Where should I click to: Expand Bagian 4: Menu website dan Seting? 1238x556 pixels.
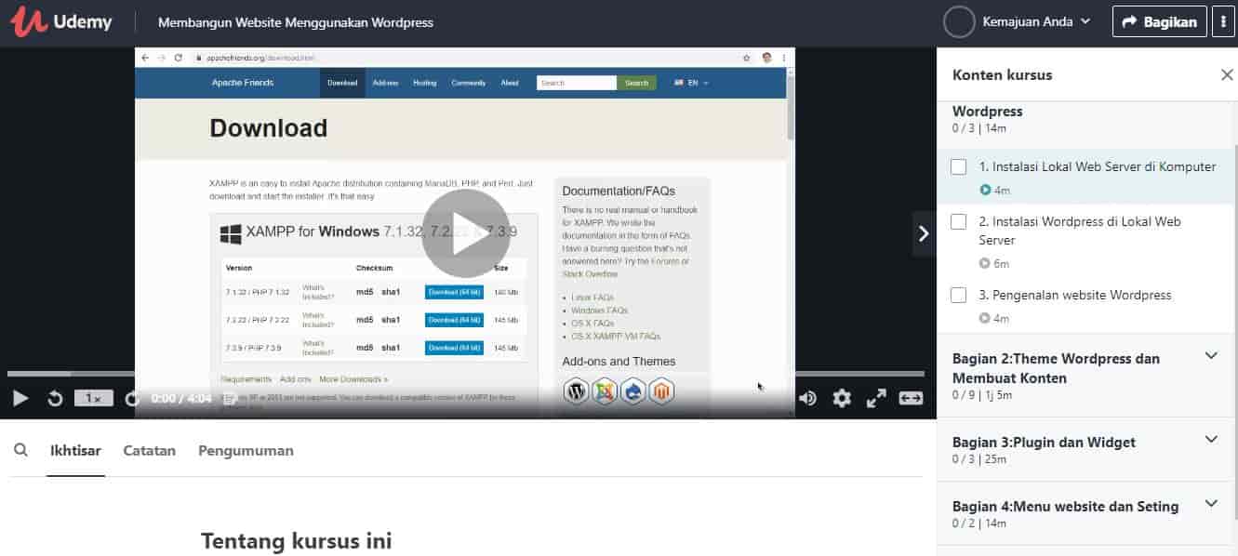tap(1211, 503)
